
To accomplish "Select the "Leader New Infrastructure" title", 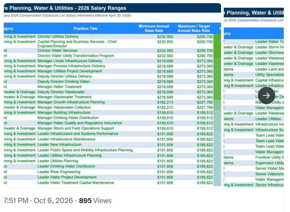I will point(59,144).
